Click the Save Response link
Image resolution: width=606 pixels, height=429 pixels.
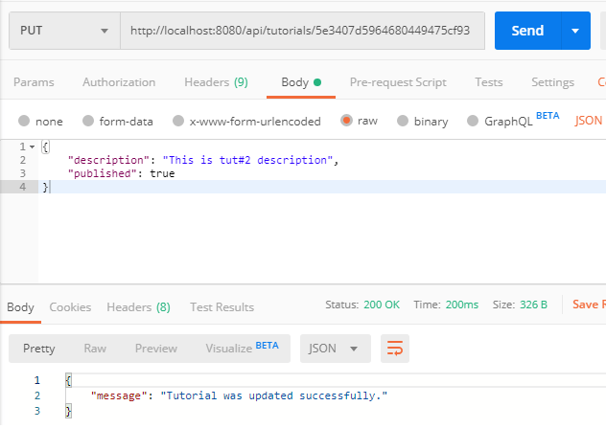pos(589,305)
